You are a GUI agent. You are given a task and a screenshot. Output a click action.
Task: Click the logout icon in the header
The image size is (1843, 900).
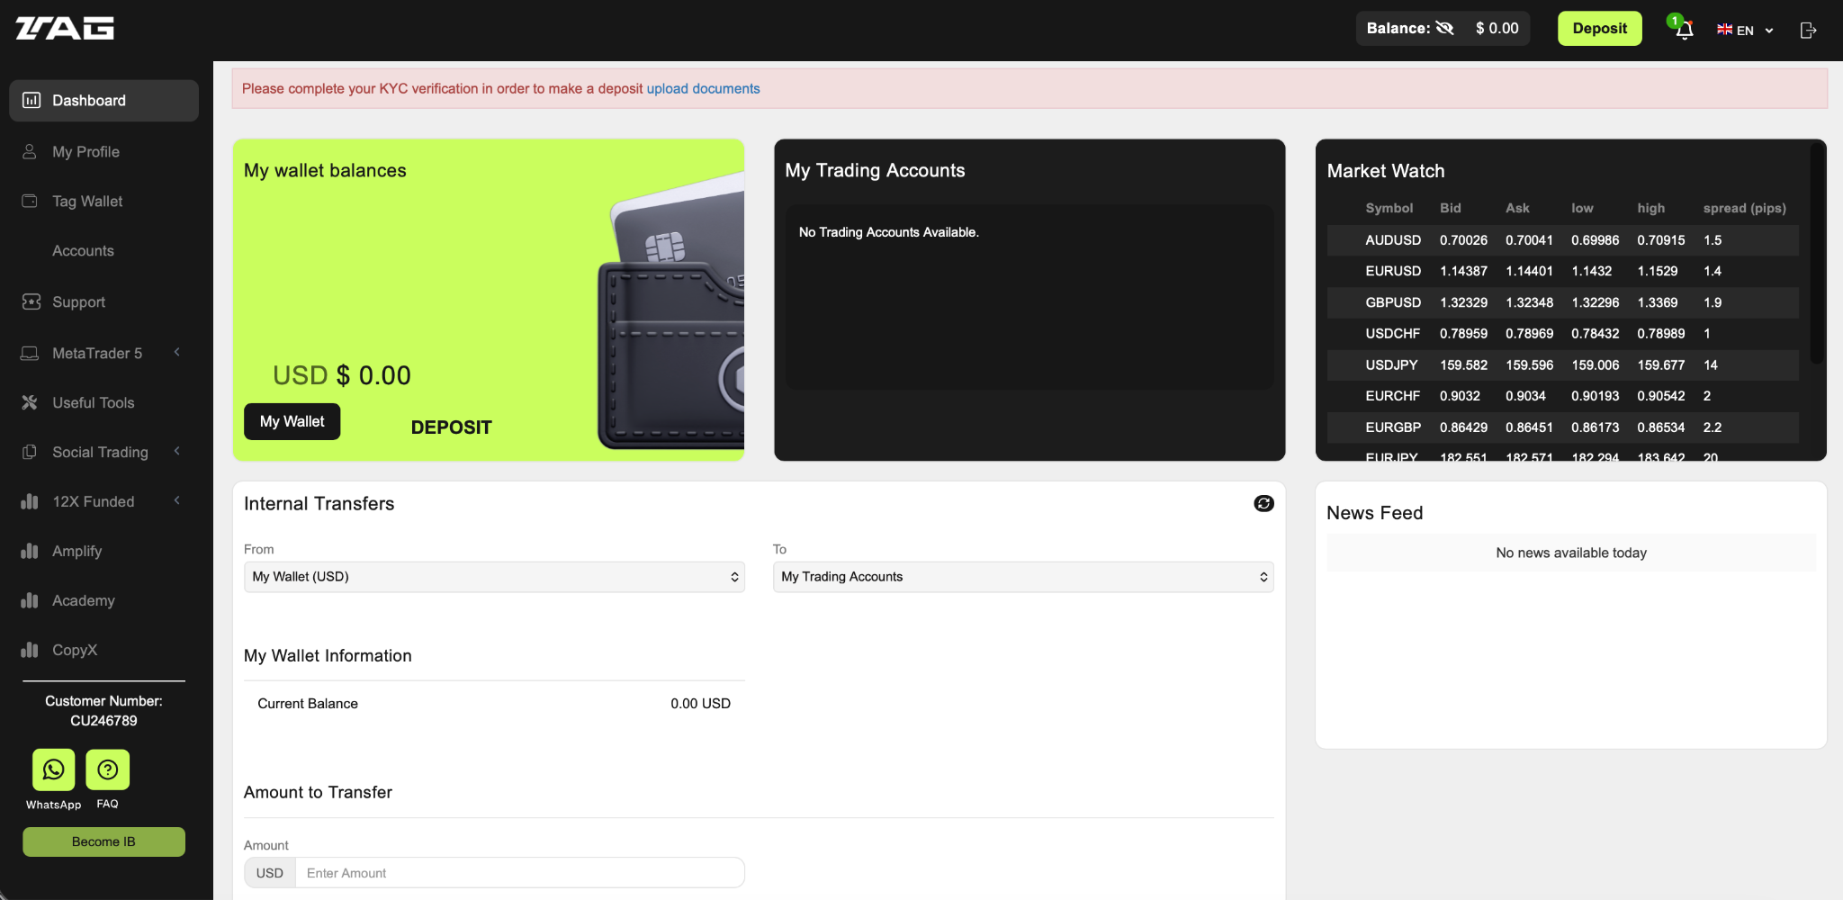tap(1808, 31)
